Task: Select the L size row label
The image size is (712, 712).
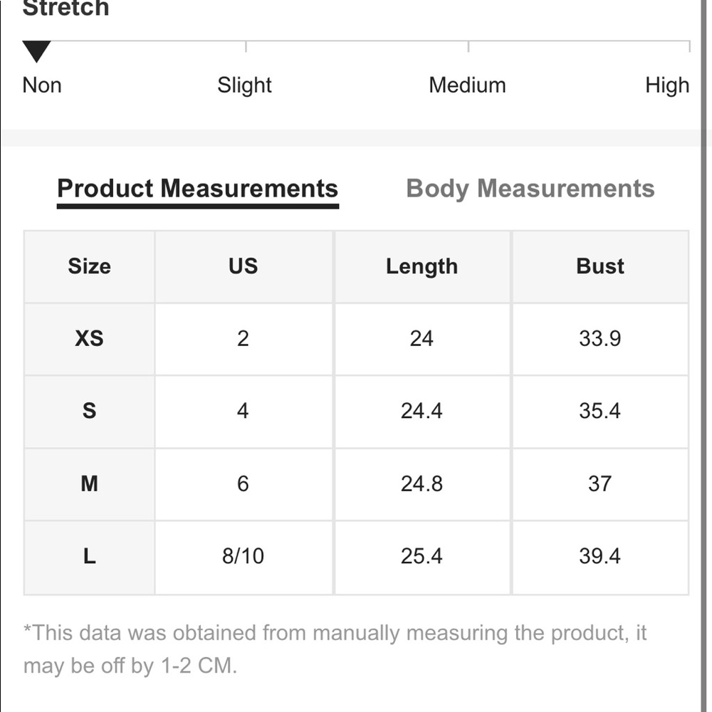Action: pyautogui.click(x=89, y=556)
